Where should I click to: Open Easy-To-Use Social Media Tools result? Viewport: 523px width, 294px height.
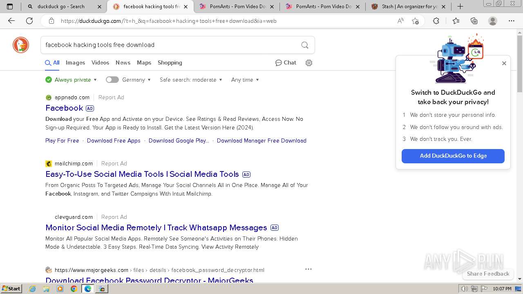(142, 174)
